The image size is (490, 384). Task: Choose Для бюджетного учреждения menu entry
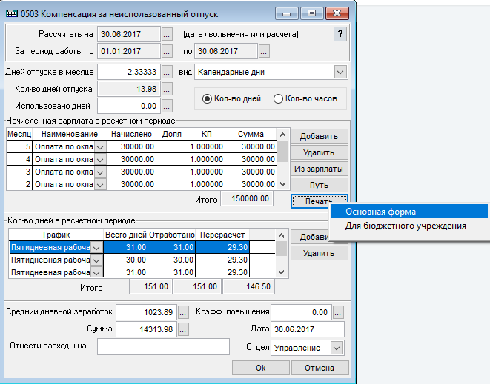pos(408,226)
